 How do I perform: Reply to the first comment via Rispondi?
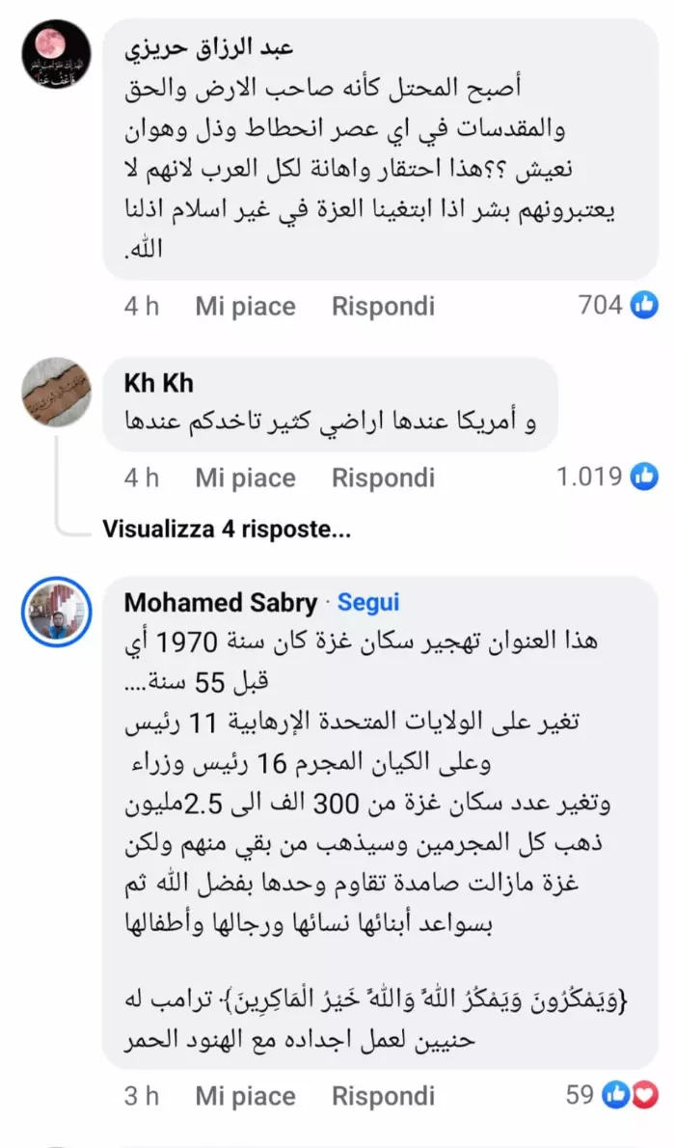383,307
